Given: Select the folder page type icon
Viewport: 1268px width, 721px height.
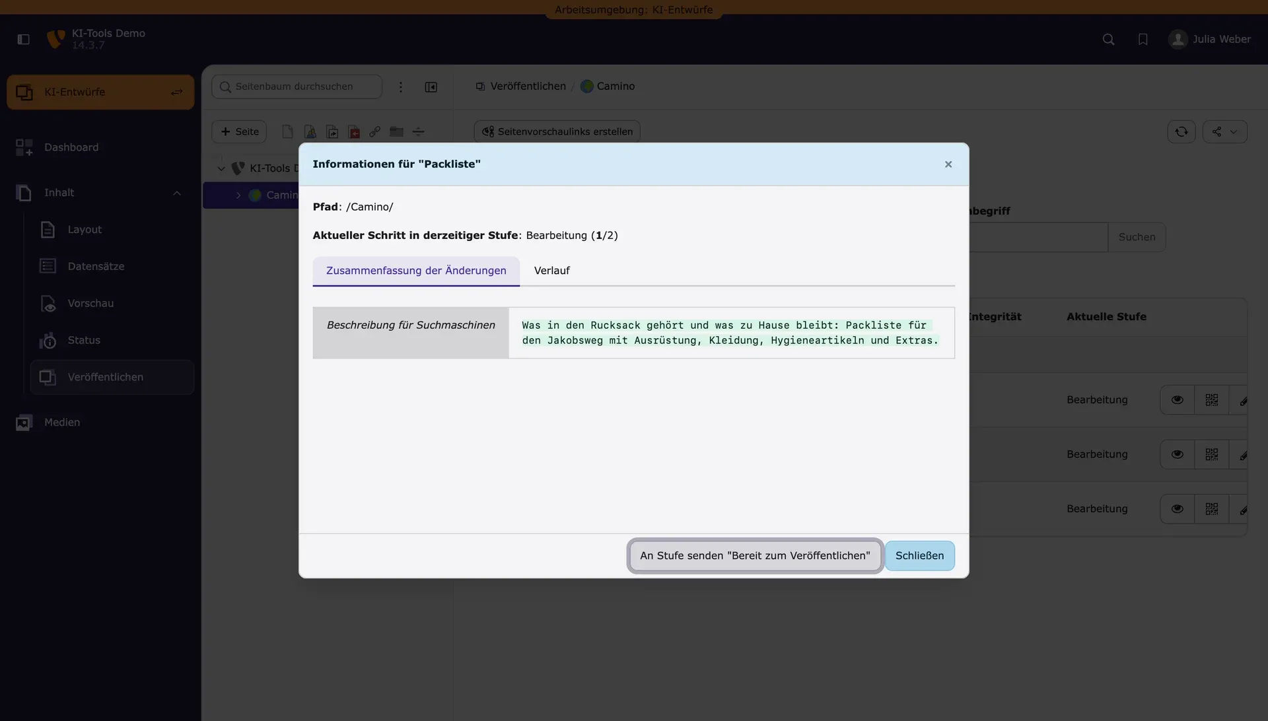Looking at the screenshot, I should point(396,131).
